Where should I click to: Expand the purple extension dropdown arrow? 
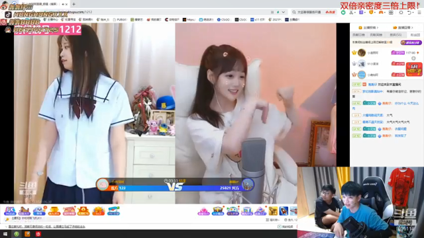click(365, 13)
